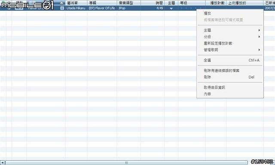The width and height of the screenshot is (275, 165).
Task: Sort by the 上次播放的 column header
Action: (244, 3)
